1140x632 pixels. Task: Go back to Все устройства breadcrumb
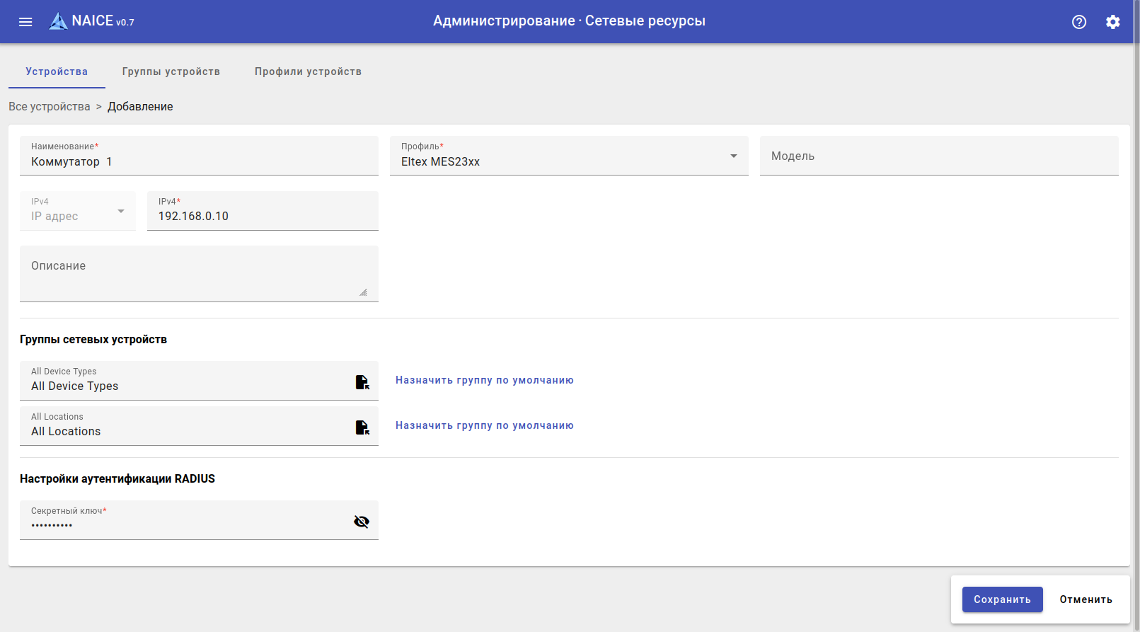[50, 106]
